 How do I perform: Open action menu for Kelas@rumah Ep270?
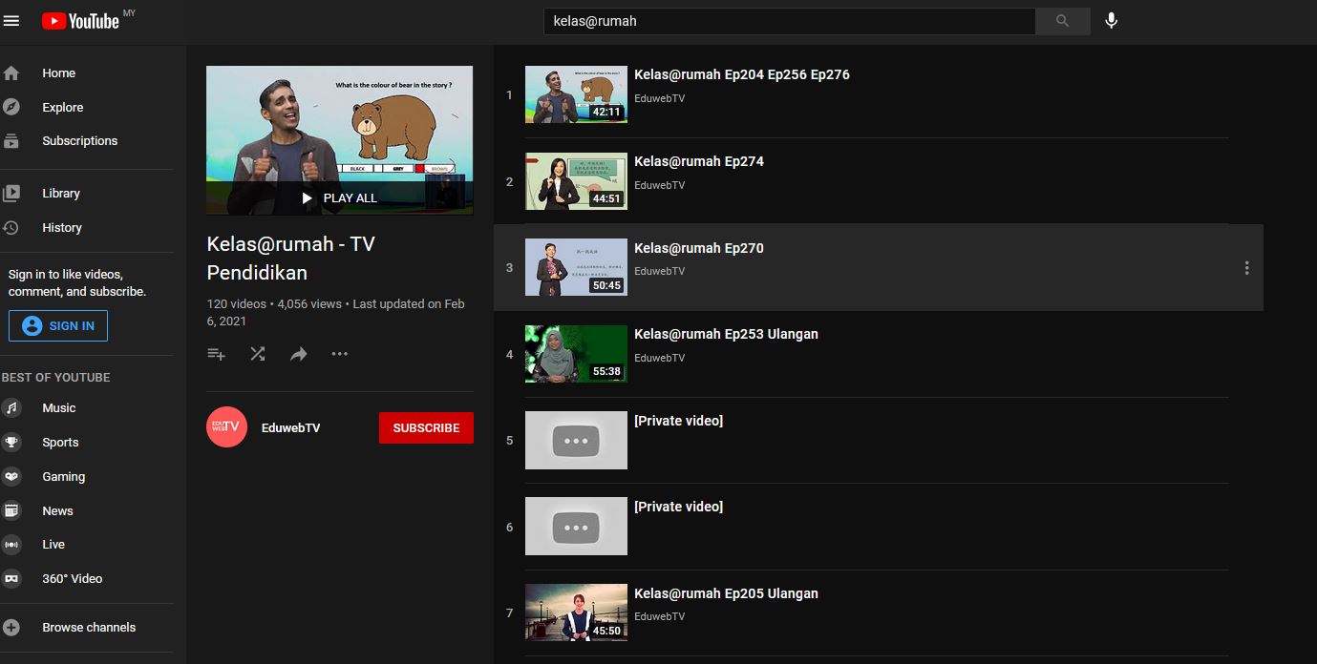tap(1246, 268)
